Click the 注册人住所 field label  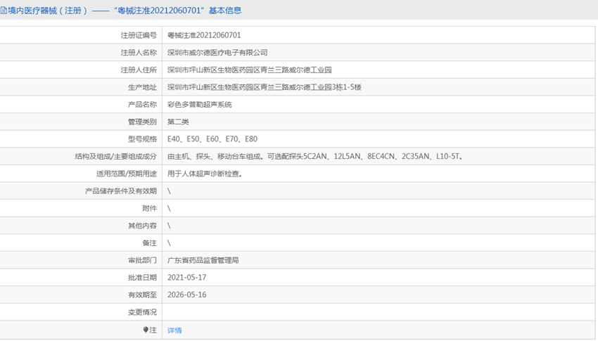pyautogui.click(x=139, y=70)
